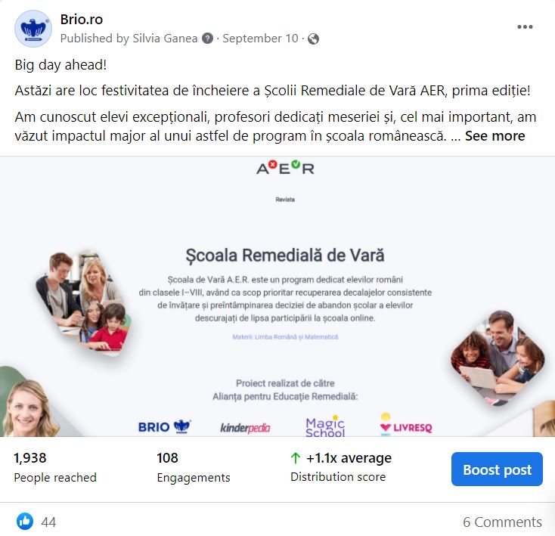Screen dimensions: 555x536
Task: Click the question mark icon beside Silvia Ganea
Action: coord(208,39)
